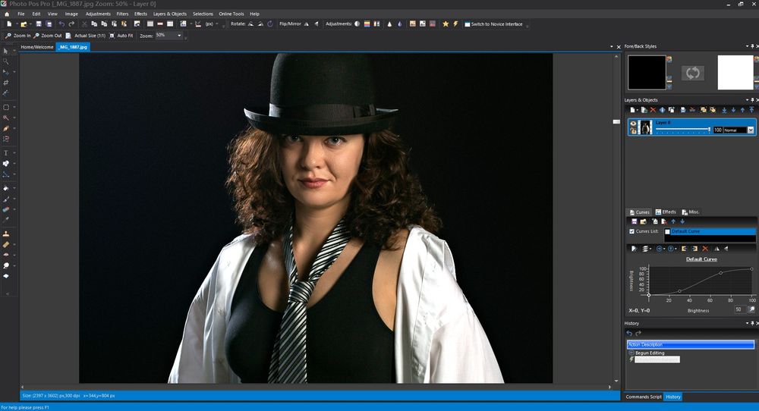
Task: Click the Actual Size (1:1) button
Action: [85, 36]
